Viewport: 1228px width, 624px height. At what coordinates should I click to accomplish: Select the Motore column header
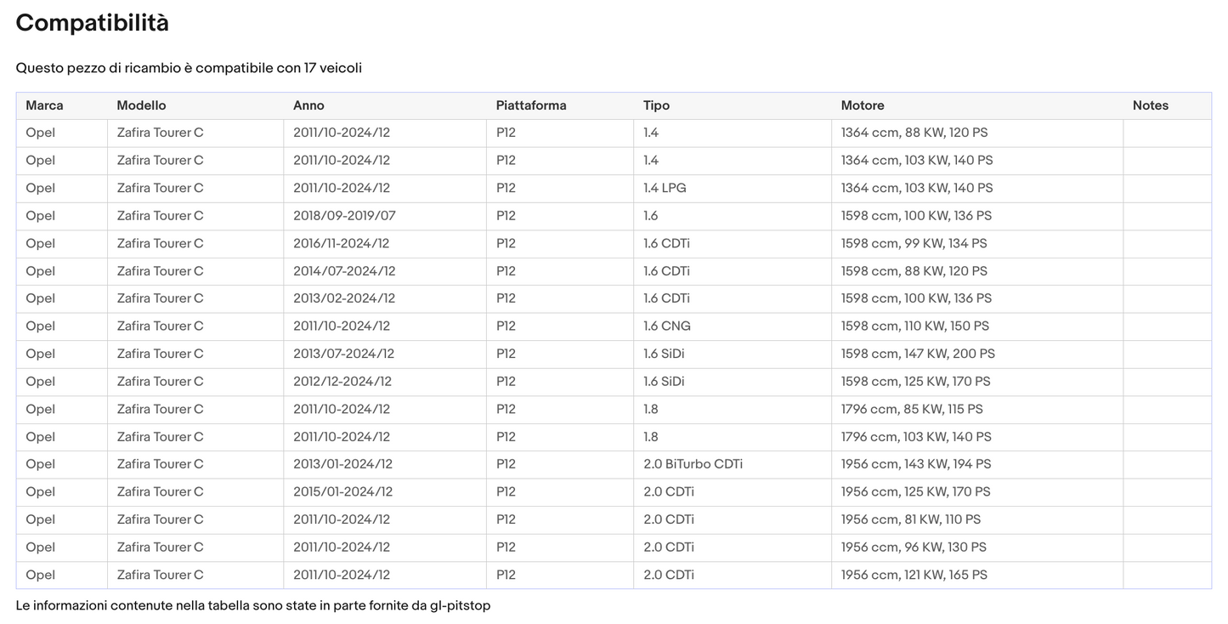(863, 105)
